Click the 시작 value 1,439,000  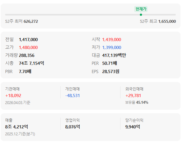point(112,40)
